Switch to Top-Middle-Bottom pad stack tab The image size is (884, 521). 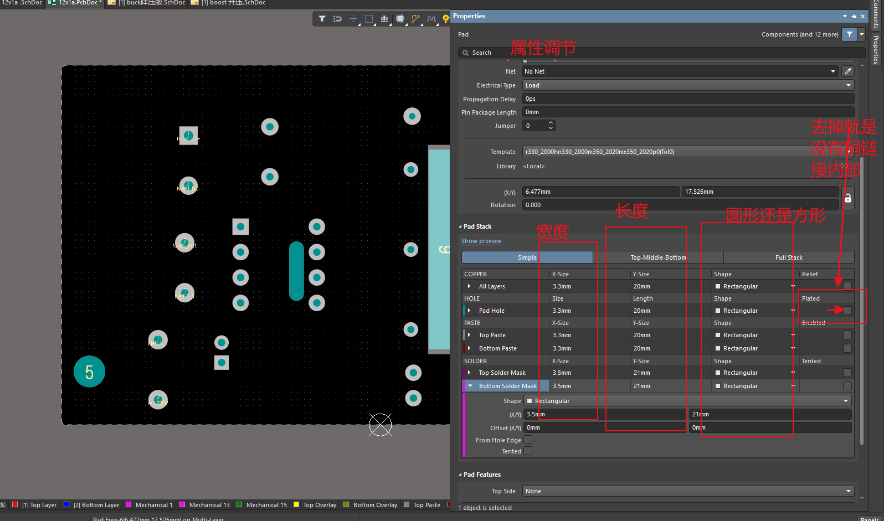(658, 257)
